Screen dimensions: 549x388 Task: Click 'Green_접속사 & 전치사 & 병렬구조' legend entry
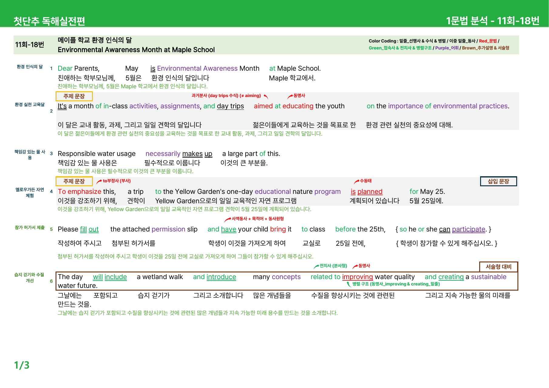pos(400,48)
